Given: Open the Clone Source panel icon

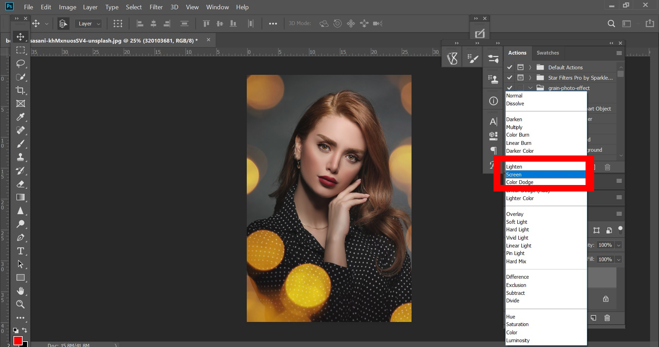Looking at the screenshot, I should (x=493, y=79).
